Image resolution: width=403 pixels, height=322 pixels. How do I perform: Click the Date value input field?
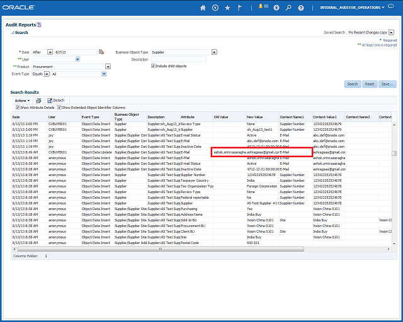(x=76, y=52)
